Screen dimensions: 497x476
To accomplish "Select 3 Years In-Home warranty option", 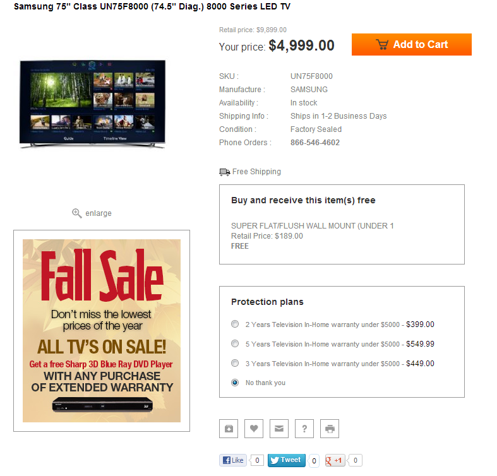I will pos(235,363).
